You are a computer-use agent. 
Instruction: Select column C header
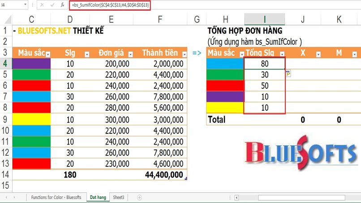[31, 20]
